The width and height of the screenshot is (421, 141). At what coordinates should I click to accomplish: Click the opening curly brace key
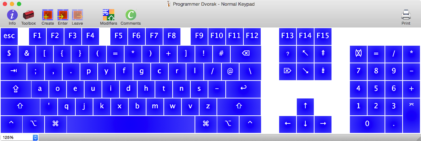(x=62, y=54)
